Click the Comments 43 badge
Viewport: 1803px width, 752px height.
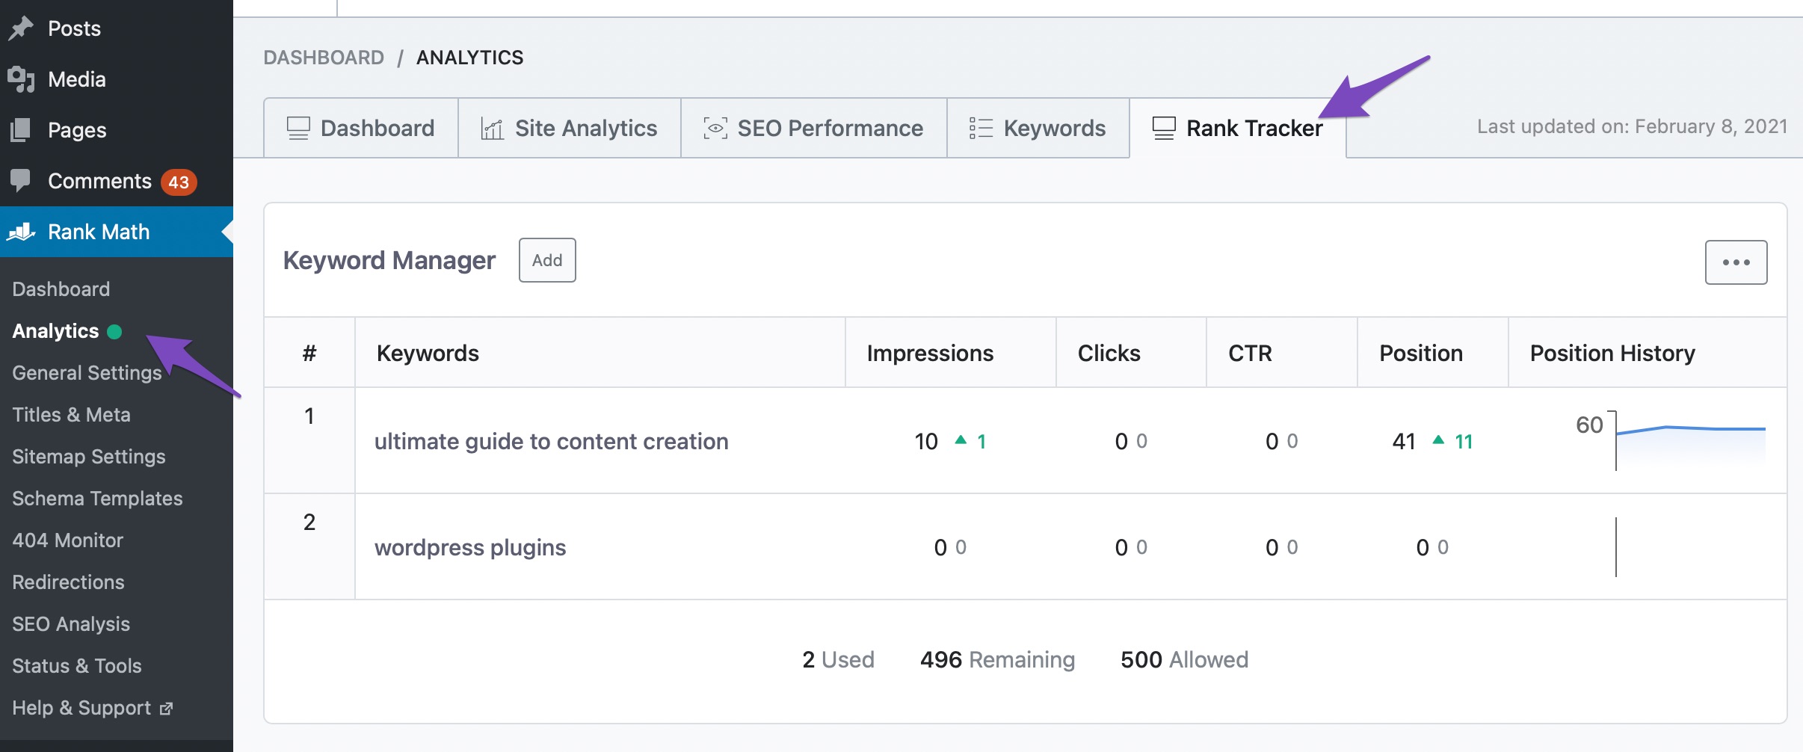(179, 182)
